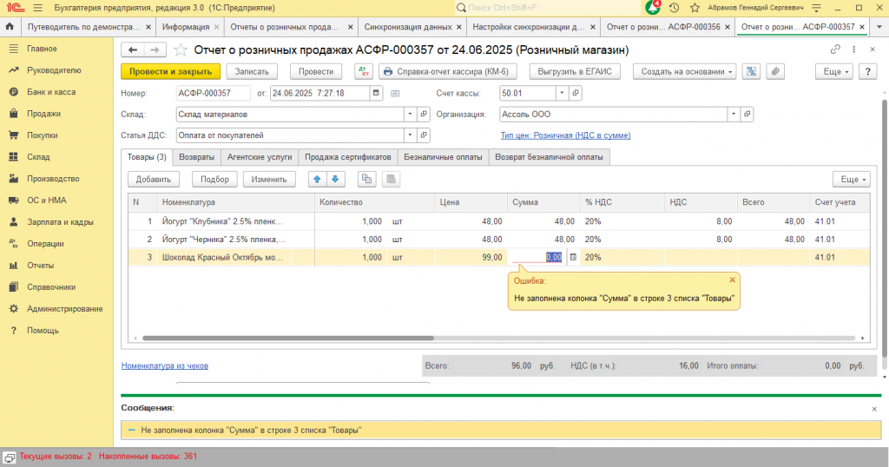Close the Сообщения panel
The height and width of the screenshot is (467, 889).
point(874,409)
